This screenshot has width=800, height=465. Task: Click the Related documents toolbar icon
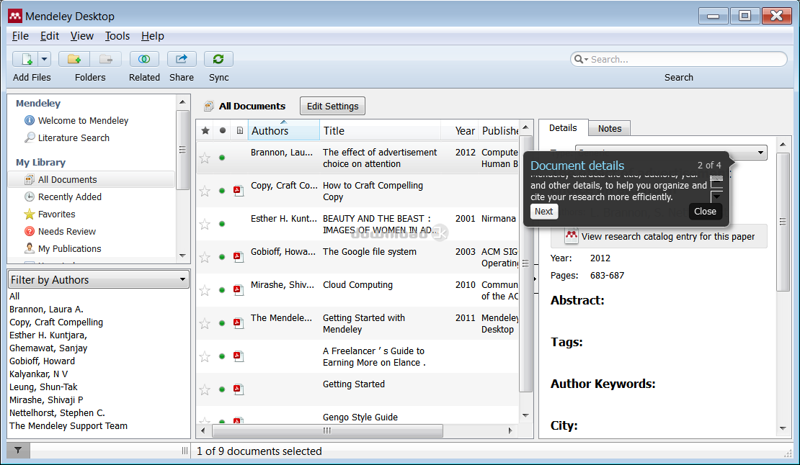pyautogui.click(x=144, y=59)
